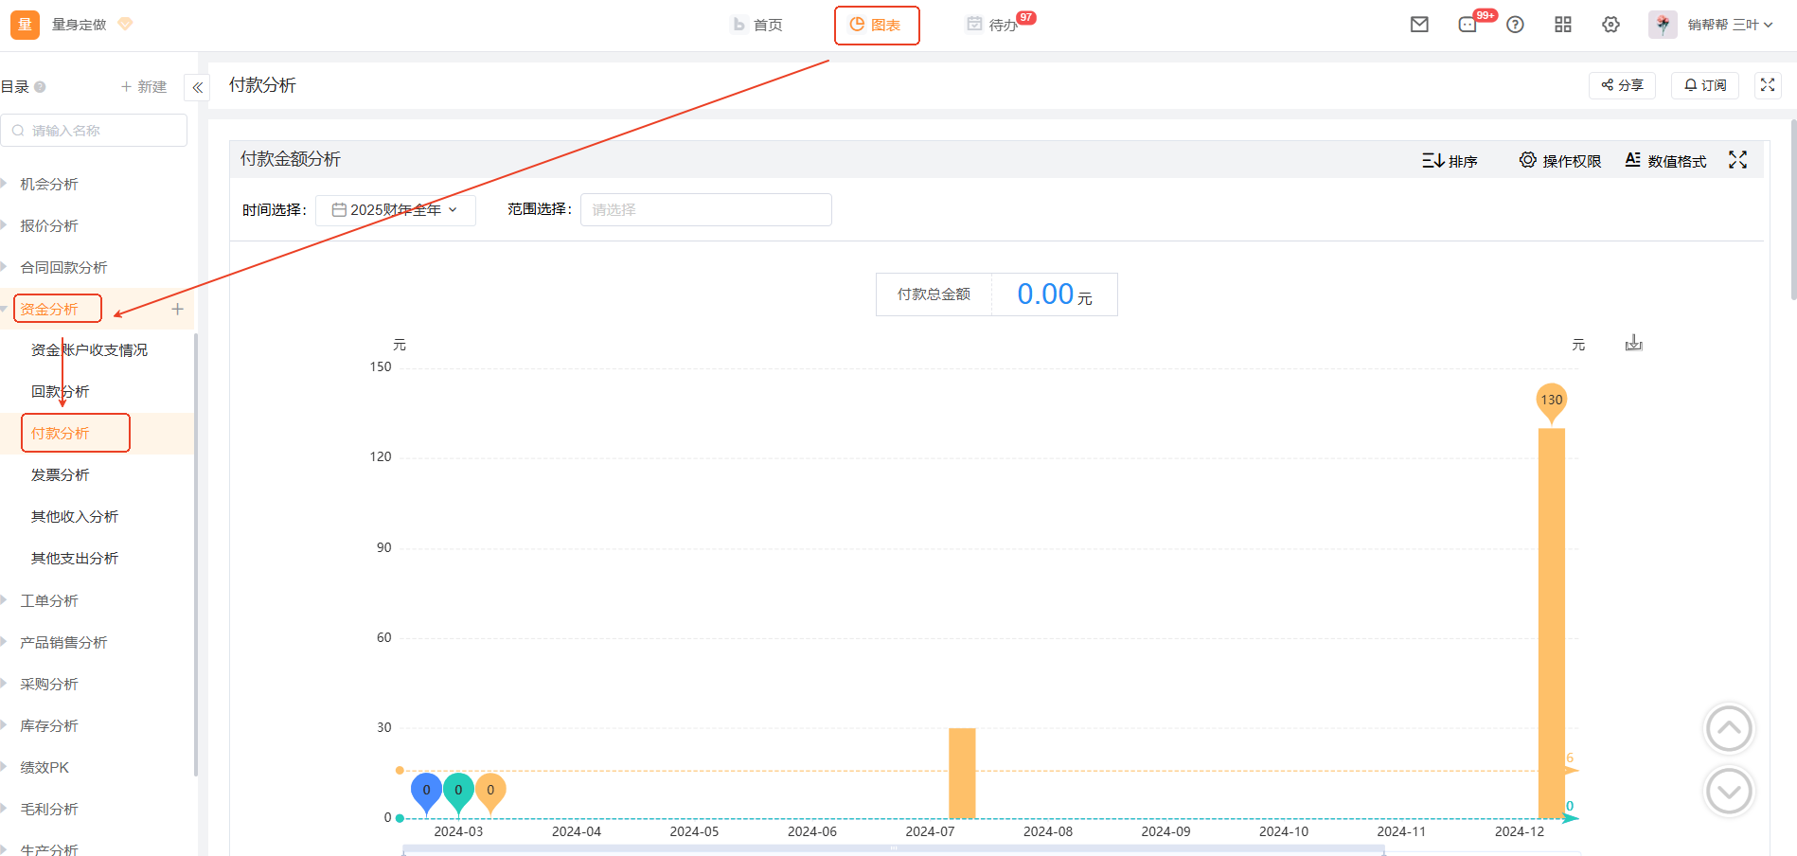Switch to the 首页 tab

757,25
